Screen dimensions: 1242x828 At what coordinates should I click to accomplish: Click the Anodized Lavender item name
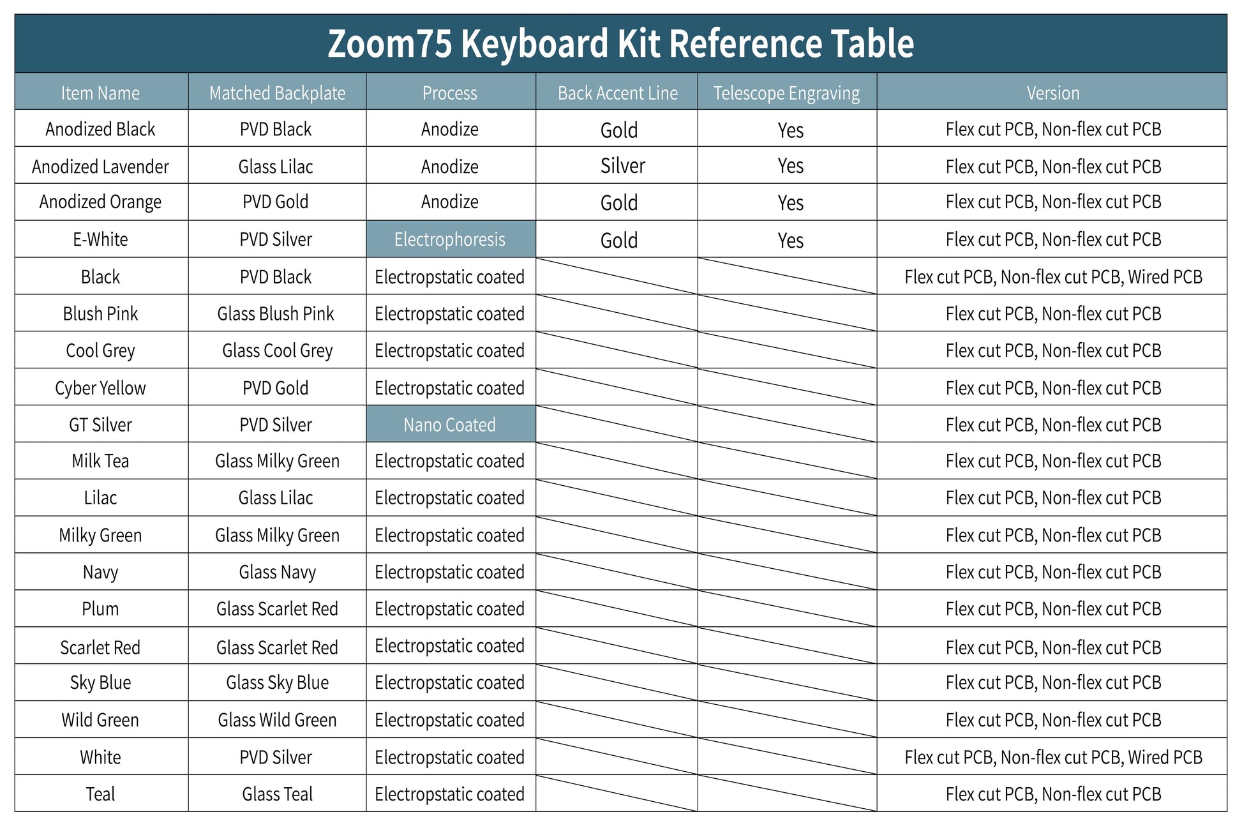[100, 167]
